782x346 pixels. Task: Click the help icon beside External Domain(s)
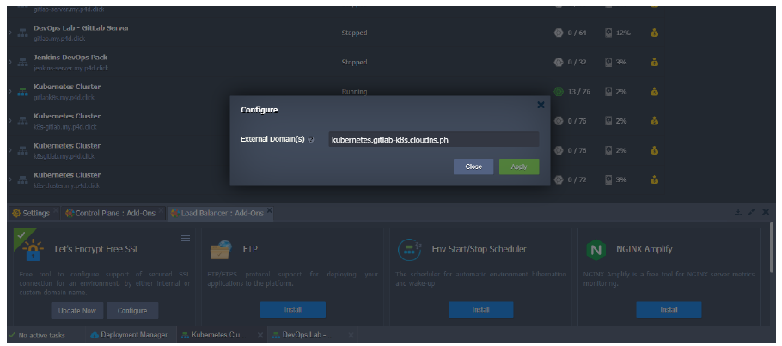pos(311,140)
